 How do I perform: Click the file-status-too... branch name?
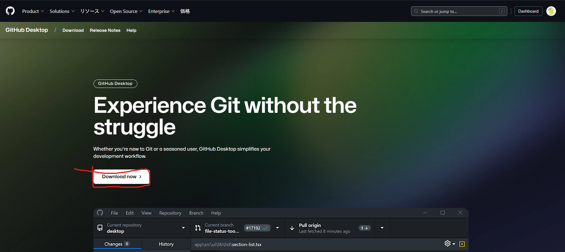[x=222, y=231]
